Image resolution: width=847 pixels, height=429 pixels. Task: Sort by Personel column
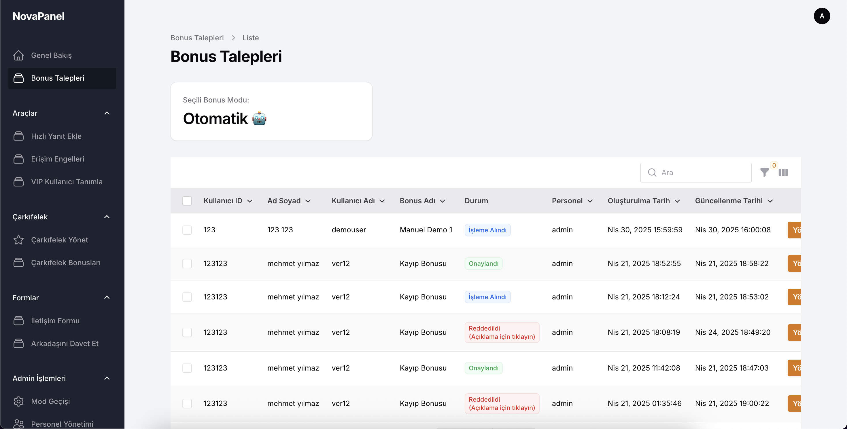[572, 201]
